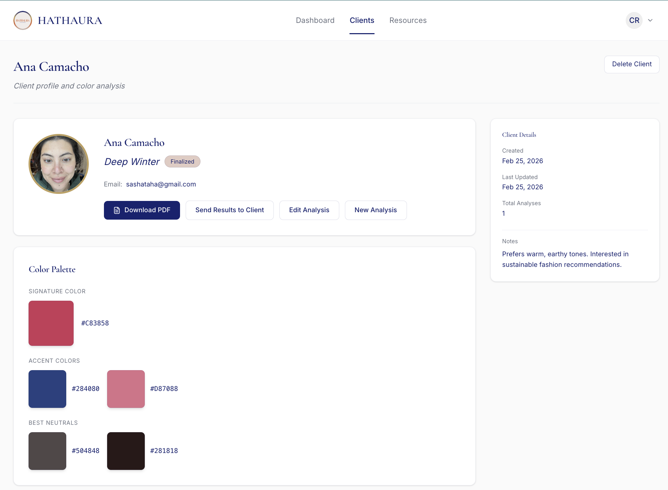Click Send Results to Client button
Viewport: 668px width, 490px height.
point(229,210)
